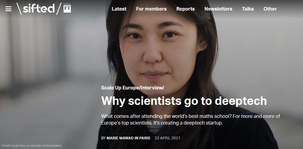The width and height of the screenshot is (303, 149).
Task: Open the Latest menu item
Action: pos(119,9)
